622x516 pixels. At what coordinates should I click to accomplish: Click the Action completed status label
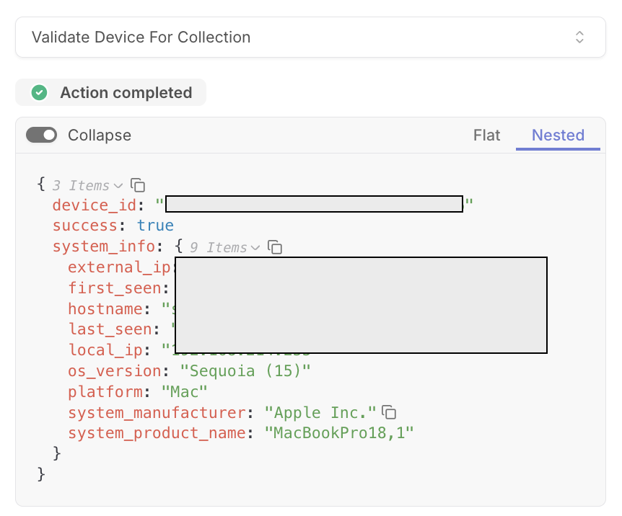[126, 93]
